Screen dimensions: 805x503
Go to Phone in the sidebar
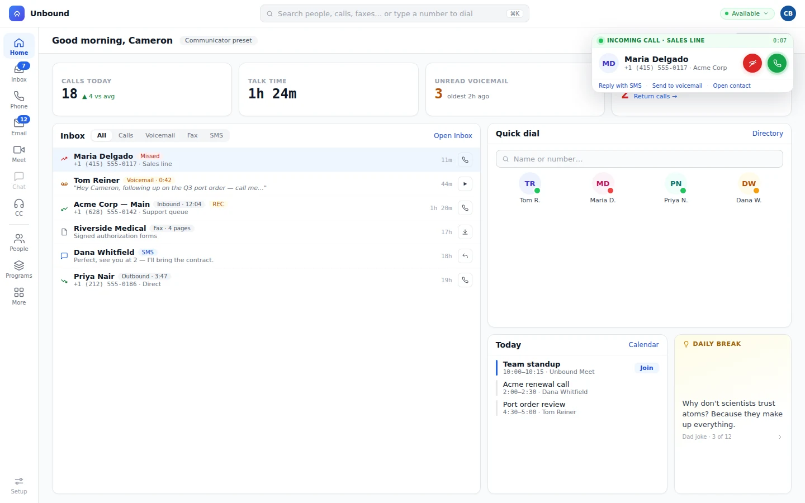[19, 99]
